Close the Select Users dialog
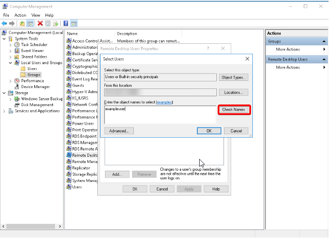The width and height of the screenshot is (329, 238). pos(247,59)
